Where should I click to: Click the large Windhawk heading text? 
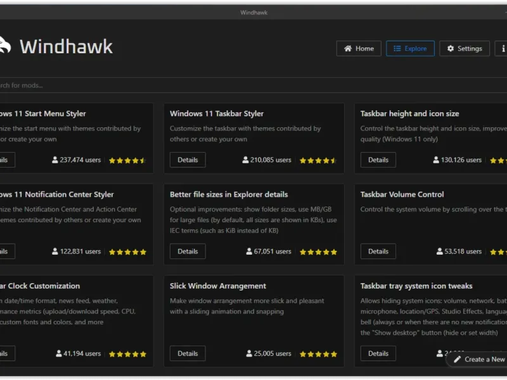[67, 46]
